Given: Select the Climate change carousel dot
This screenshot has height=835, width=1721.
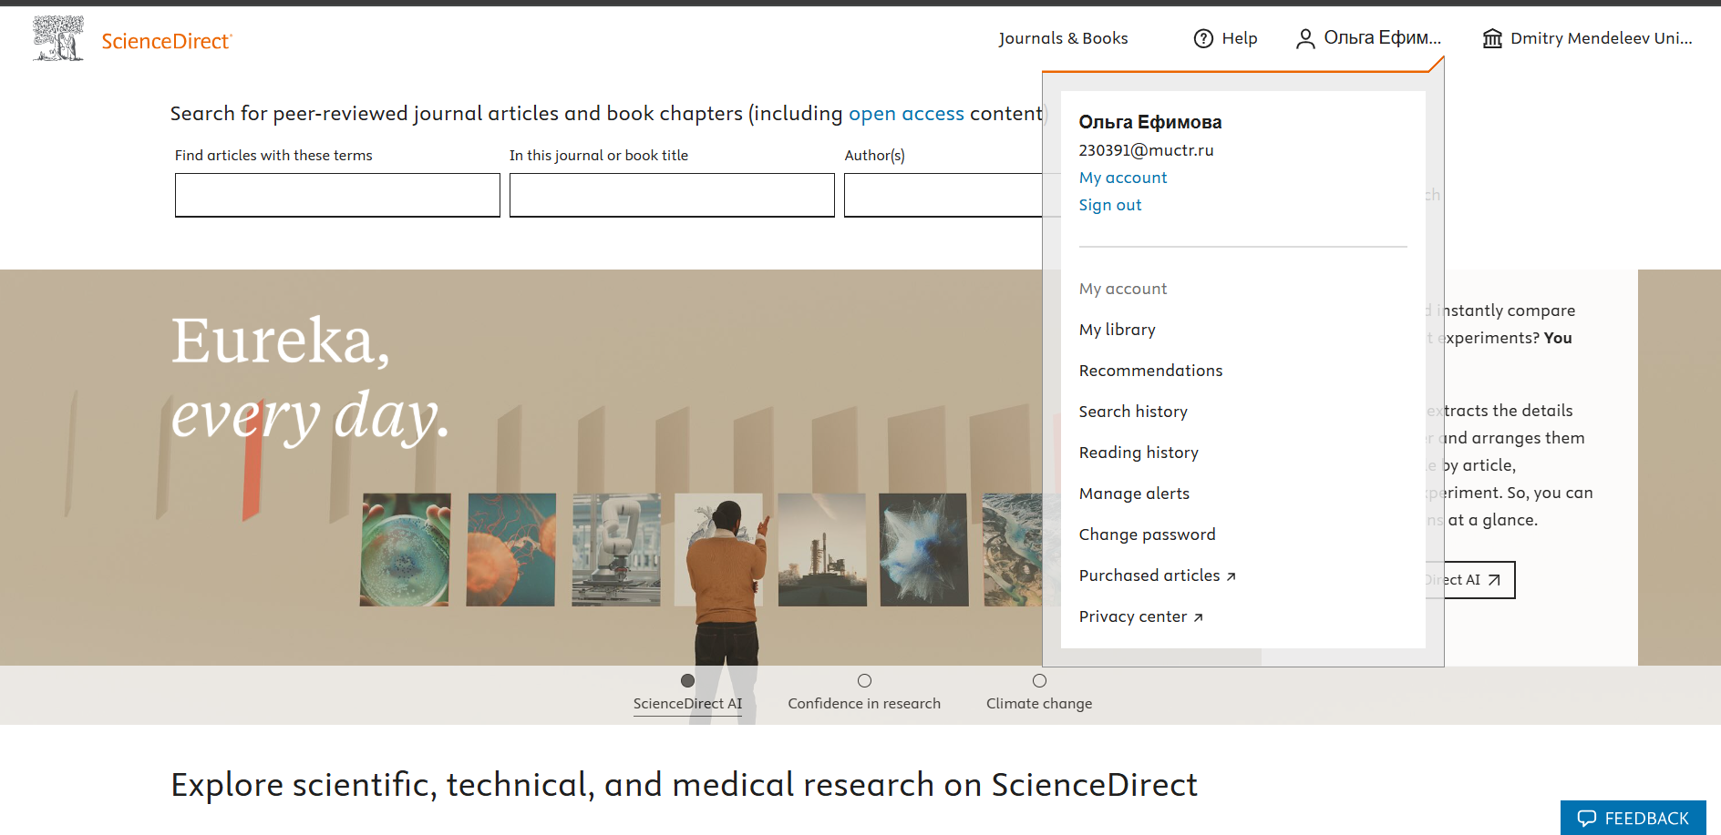Looking at the screenshot, I should click(x=1039, y=680).
